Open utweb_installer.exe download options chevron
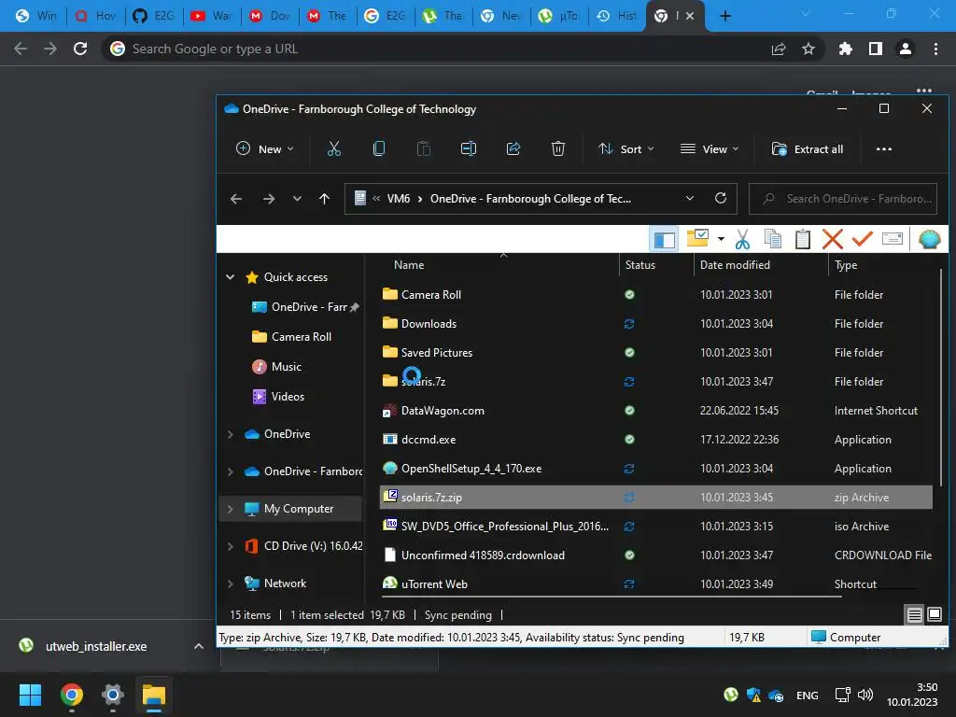The width and height of the screenshot is (956, 717). (x=198, y=646)
